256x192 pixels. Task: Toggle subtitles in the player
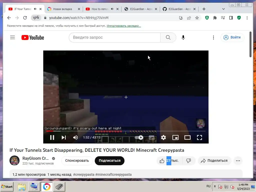tap(151, 137)
